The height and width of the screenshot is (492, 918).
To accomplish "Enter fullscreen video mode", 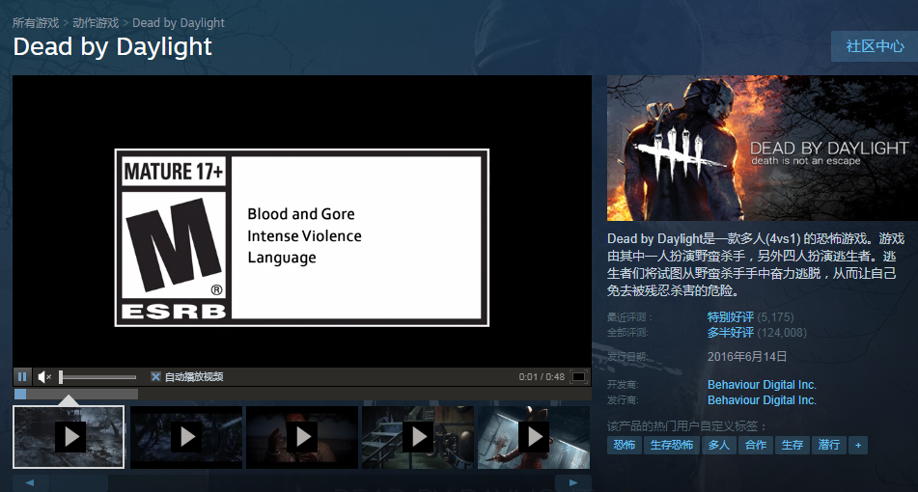I will [x=578, y=376].
